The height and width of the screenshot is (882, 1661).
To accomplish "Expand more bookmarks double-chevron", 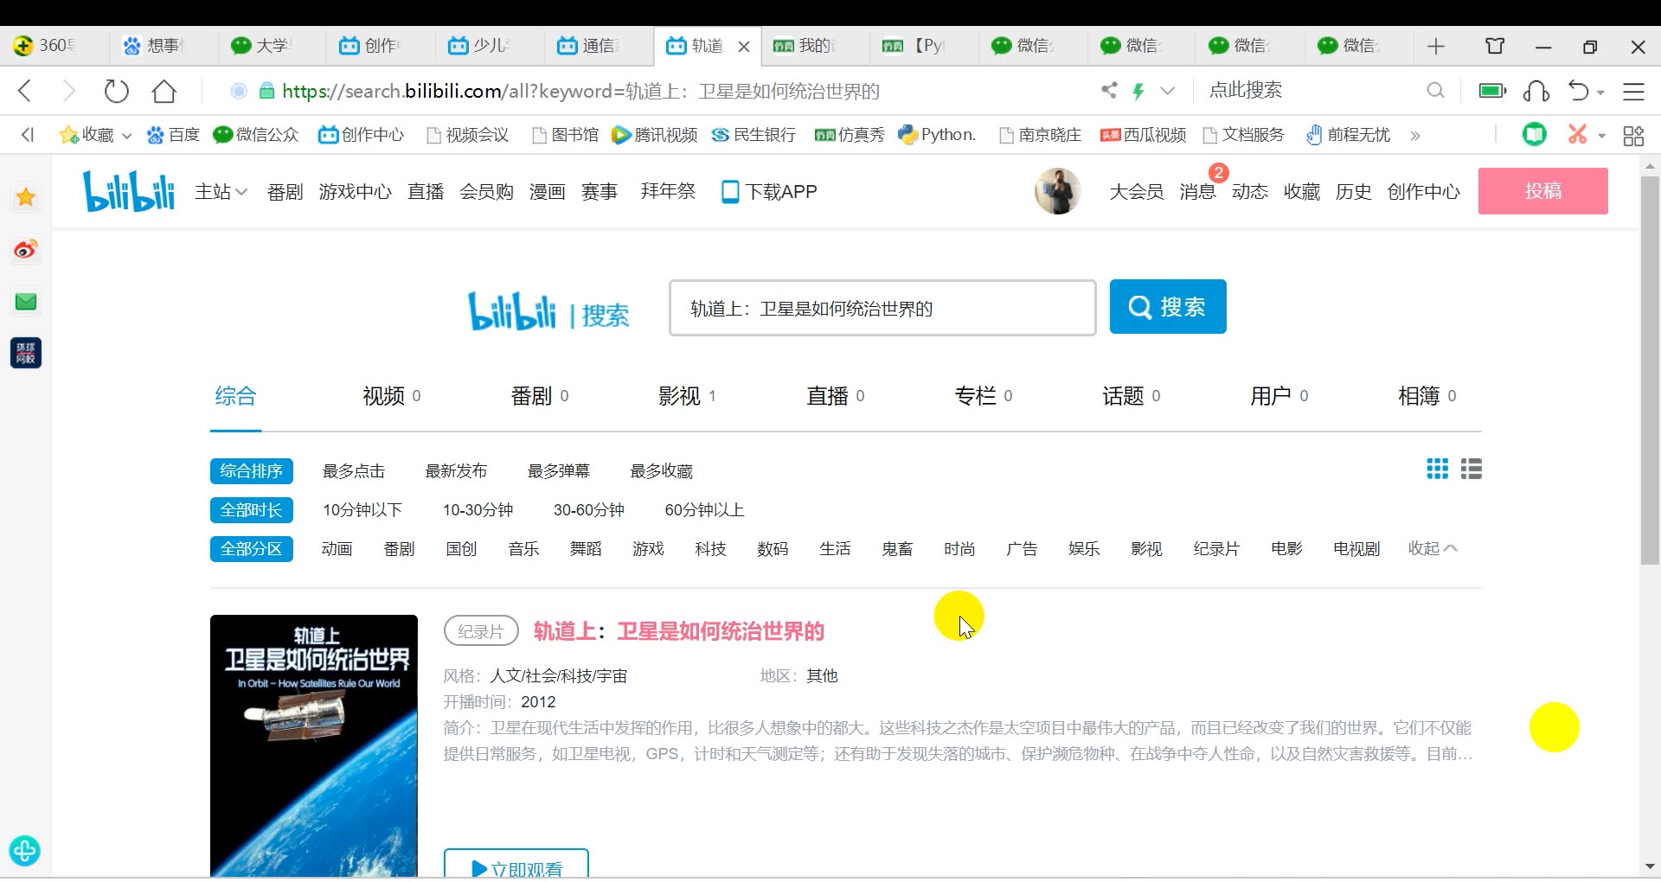I will (1415, 136).
